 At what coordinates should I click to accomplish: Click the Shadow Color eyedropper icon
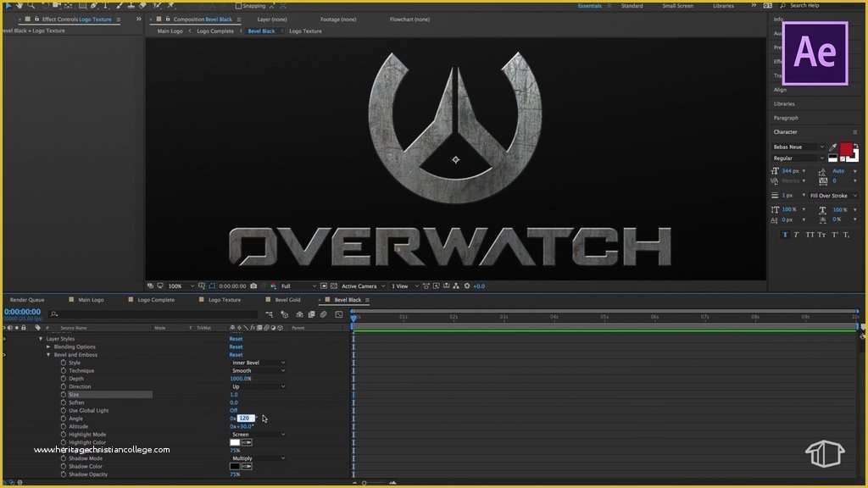coord(247,467)
